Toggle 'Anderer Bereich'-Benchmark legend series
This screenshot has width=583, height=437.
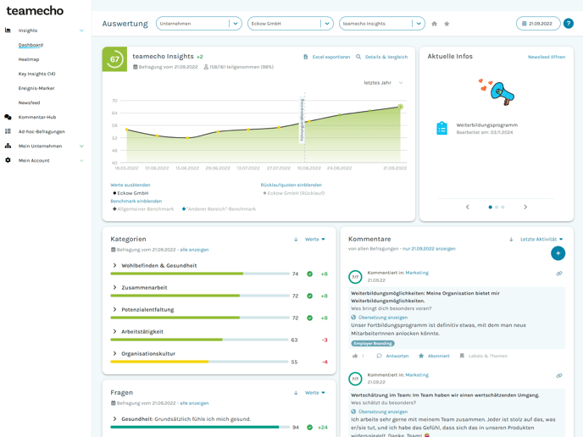tap(219, 209)
